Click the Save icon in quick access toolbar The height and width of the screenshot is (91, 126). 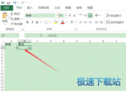coord(9,3)
